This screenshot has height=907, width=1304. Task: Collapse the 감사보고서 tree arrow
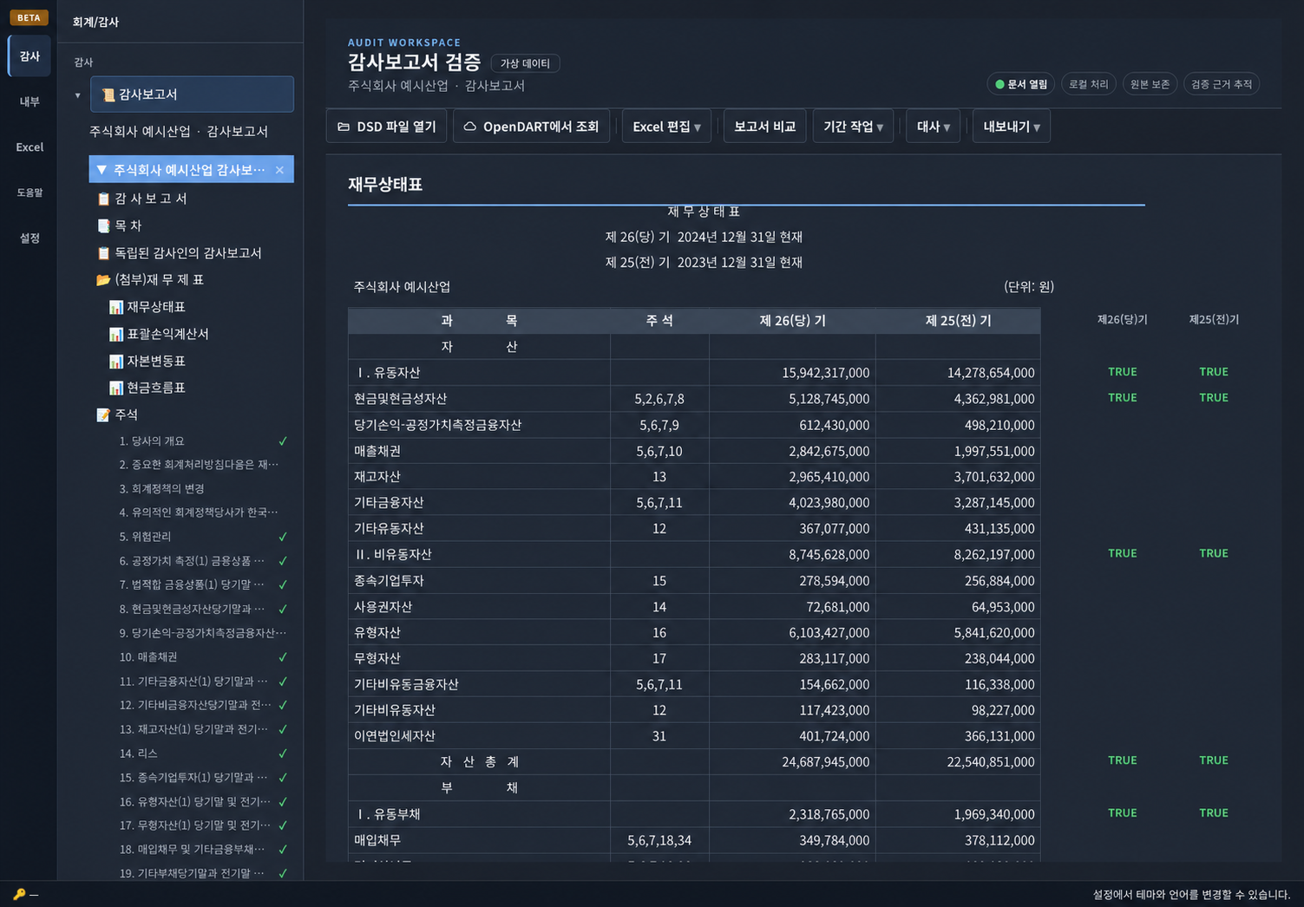click(x=77, y=95)
